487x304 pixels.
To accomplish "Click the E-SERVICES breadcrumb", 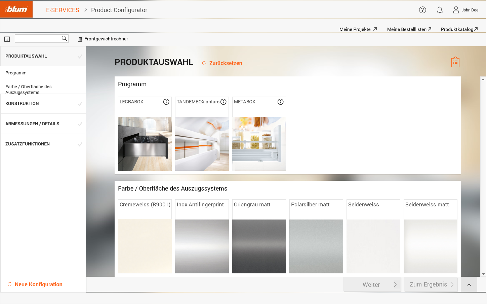I will (x=63, y=10).
